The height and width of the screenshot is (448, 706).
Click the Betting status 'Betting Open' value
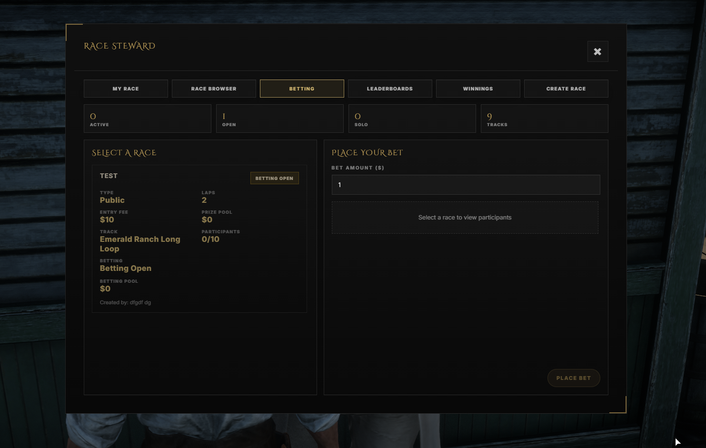point(125,269)
